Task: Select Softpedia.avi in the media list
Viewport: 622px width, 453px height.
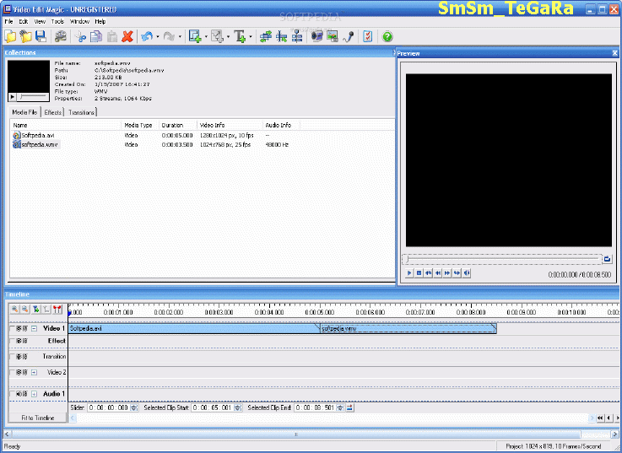Action: 38,135
